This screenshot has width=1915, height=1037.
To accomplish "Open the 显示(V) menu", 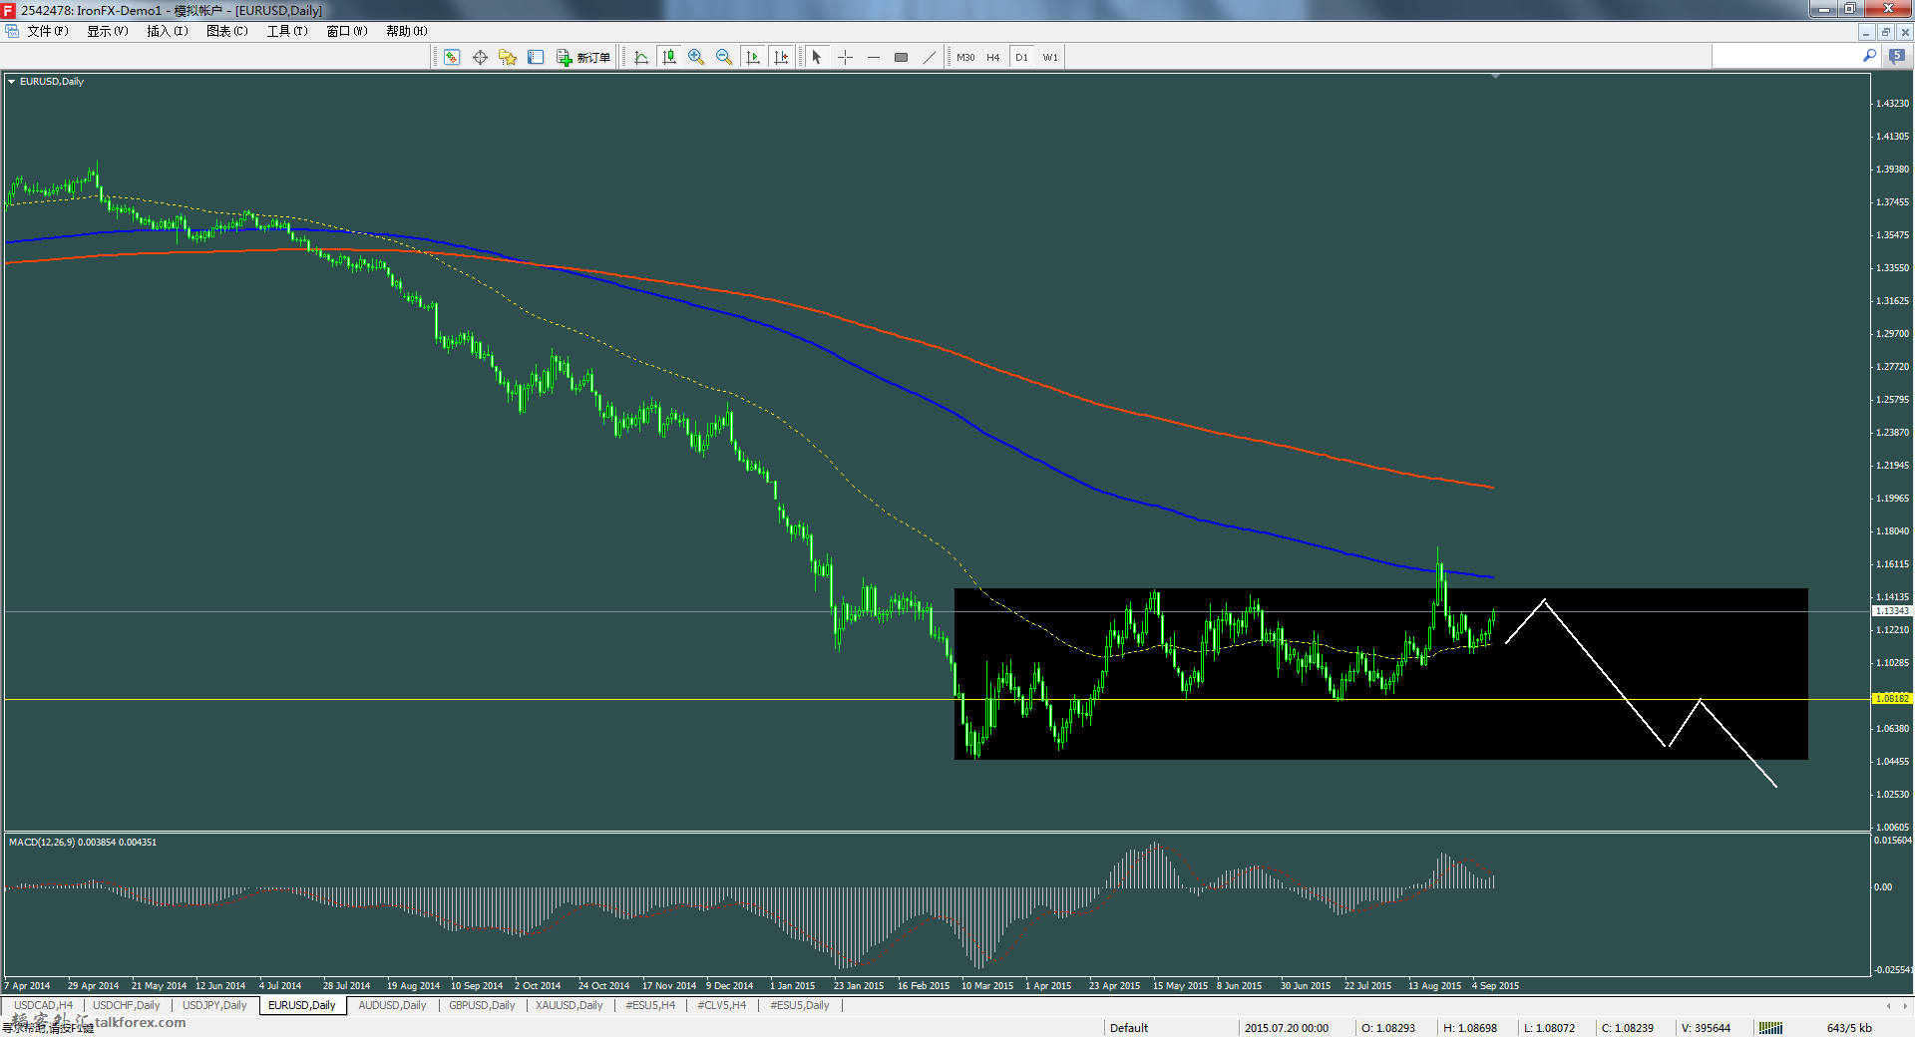I will click(x=108, y=31).
